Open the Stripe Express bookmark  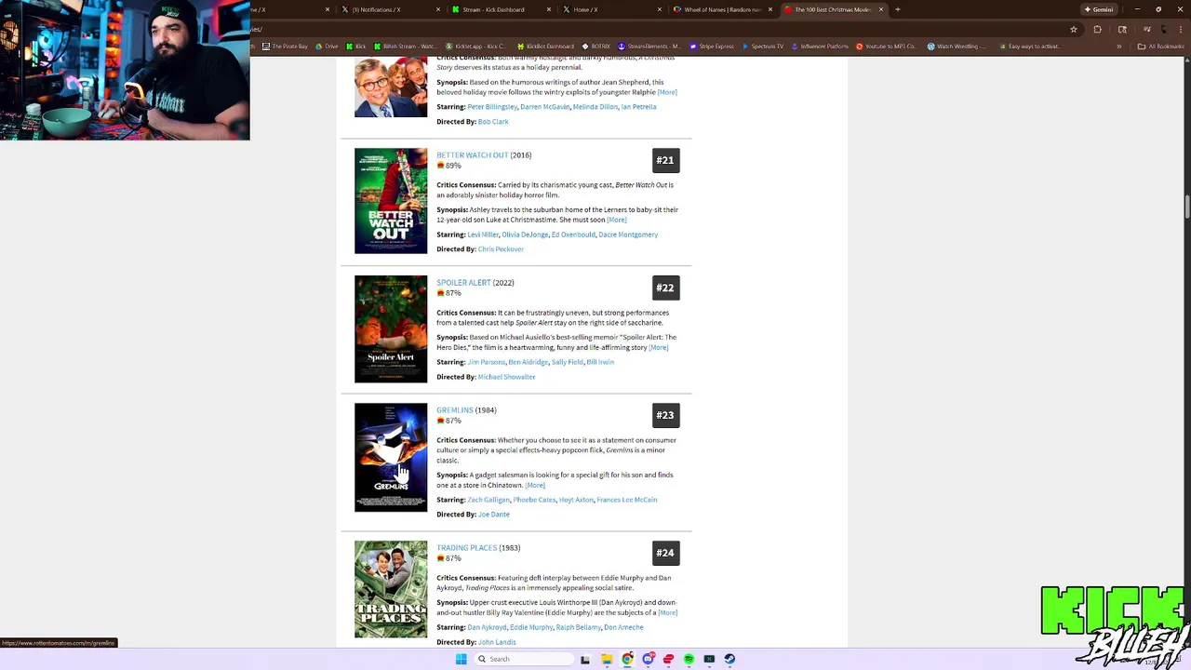[712, 46]
